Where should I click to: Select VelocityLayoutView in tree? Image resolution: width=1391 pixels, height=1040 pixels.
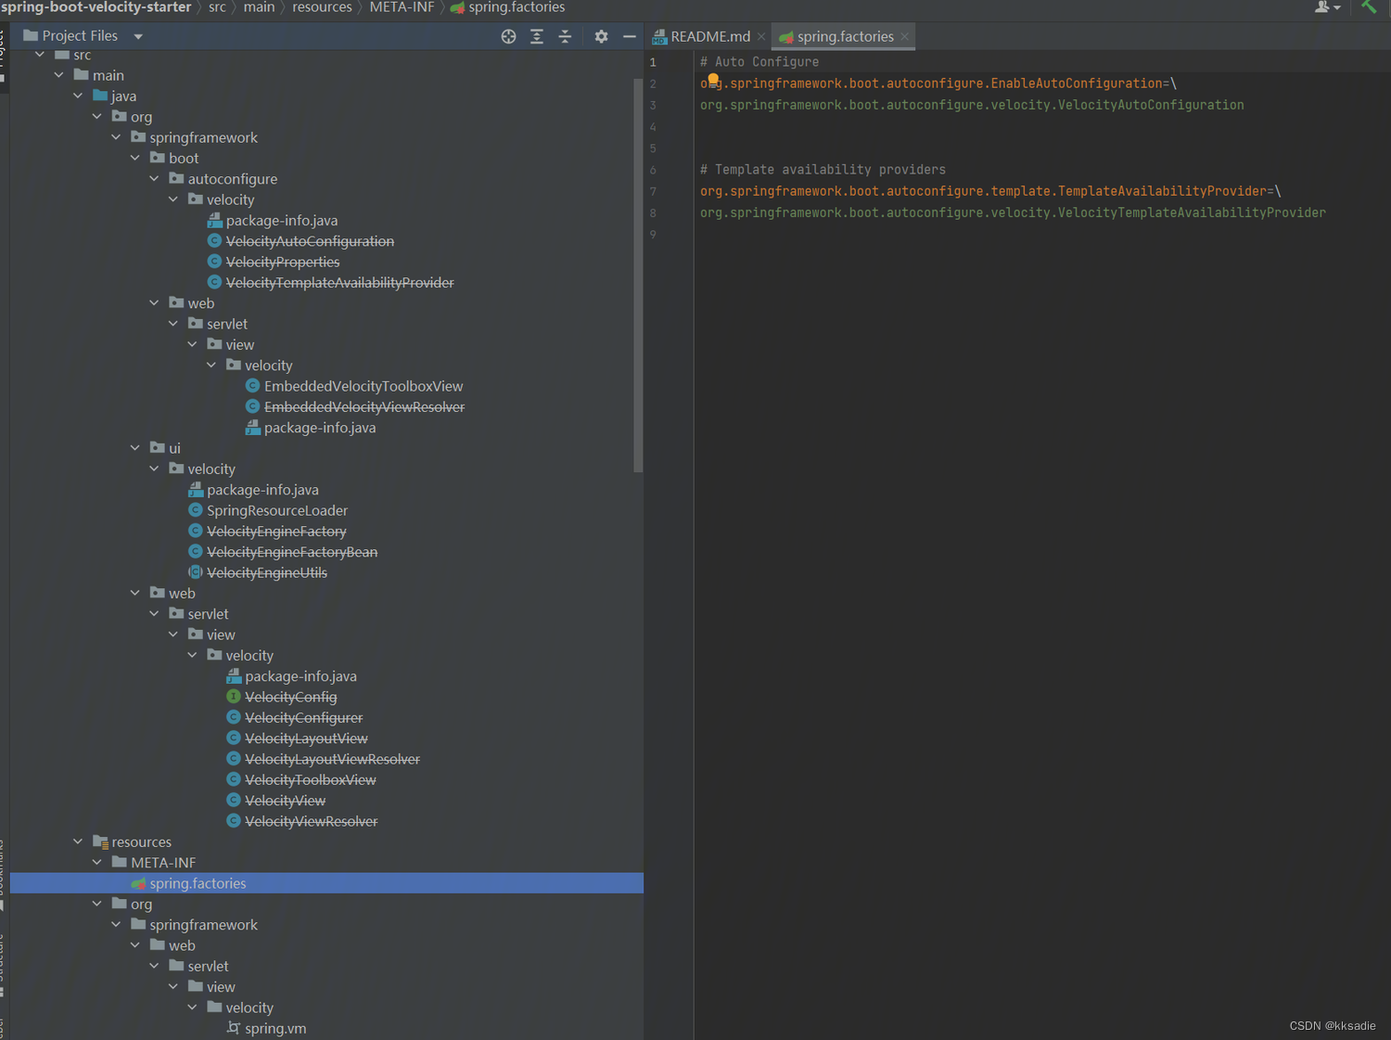pyautogui.click(x=307, y=738)
